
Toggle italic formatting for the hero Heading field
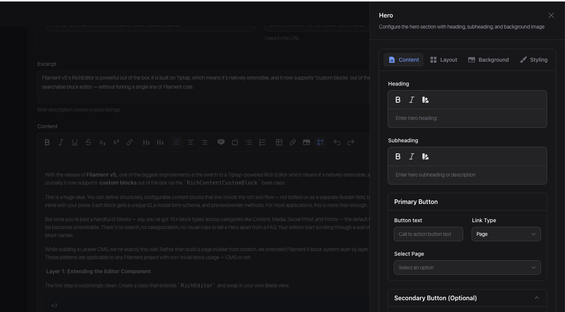[412, 100]
